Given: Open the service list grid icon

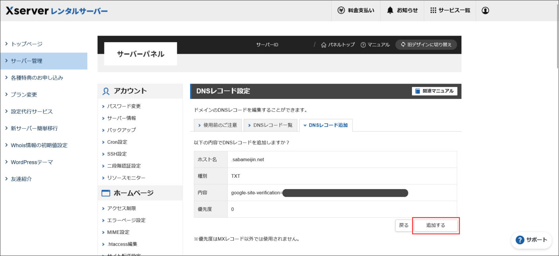Looking at the screenshot, I should click(433, 10).
